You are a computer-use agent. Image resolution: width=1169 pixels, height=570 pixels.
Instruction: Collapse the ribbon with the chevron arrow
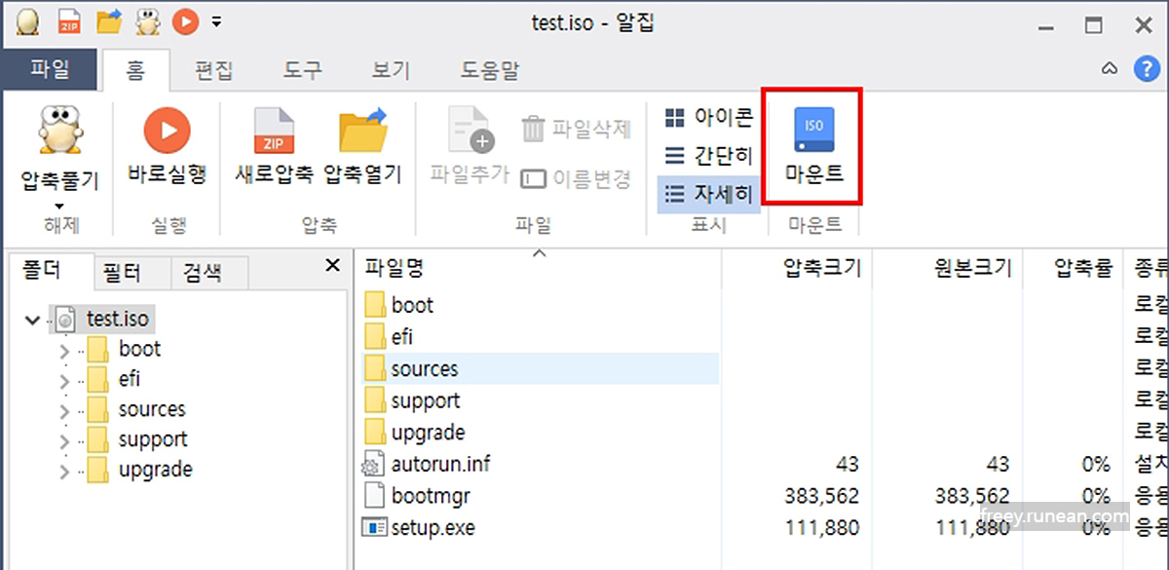coord(1110,68)
